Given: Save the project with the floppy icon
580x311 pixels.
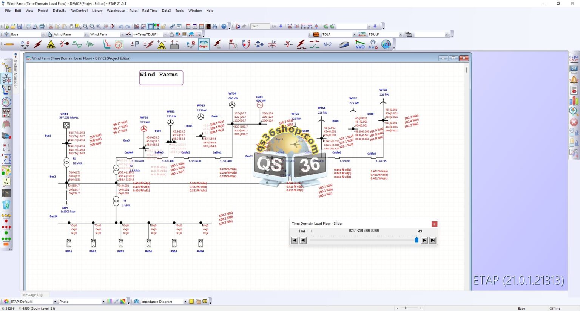Looking at the screenshot, I should tap(19, 26).
